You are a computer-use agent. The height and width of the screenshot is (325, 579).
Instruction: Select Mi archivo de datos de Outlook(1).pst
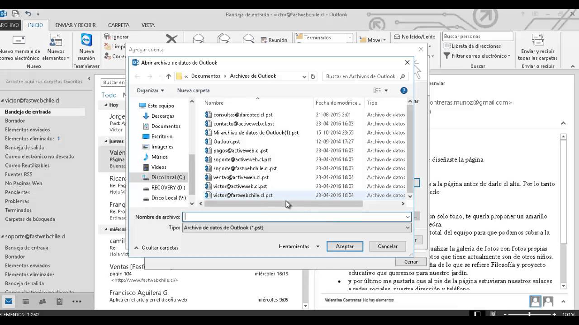pos(256,133)
